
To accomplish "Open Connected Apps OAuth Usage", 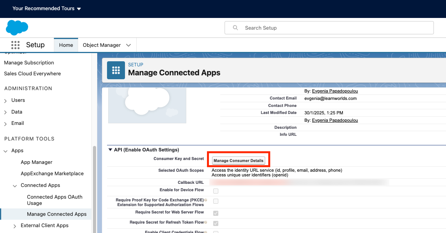I will pyautogui.click(x=55, y=200).
